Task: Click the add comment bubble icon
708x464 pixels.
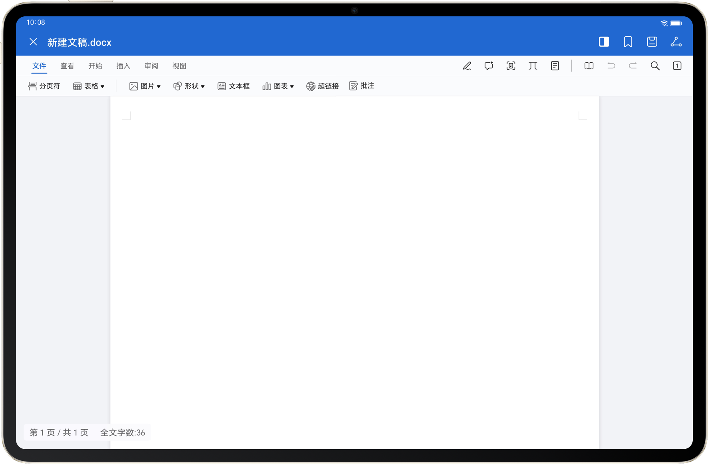Action: click(489, 66)
